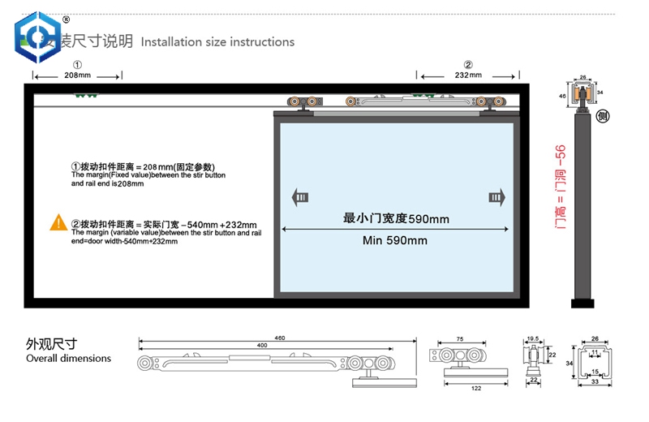This screenshot has height=422, width=649.
Task: Select the circled number 1 marker
Action: (x=77, y=65)
